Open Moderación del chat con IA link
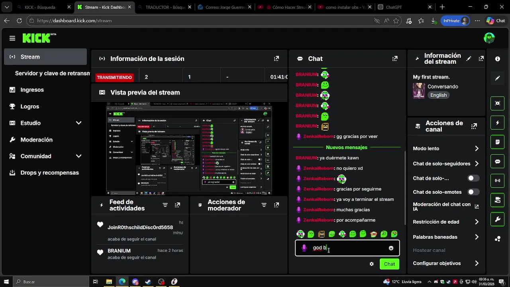 point(446,206)
